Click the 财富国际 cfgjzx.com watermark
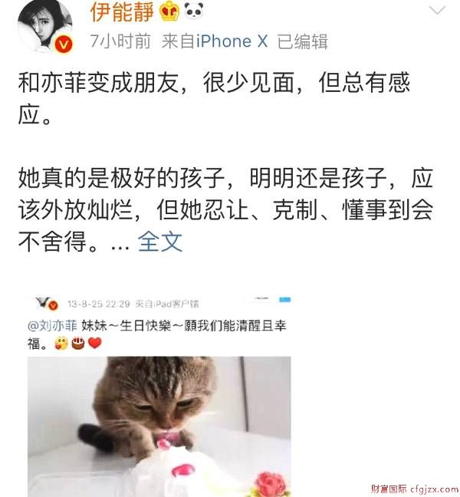 pyautogui.click(x=415, y=489)
